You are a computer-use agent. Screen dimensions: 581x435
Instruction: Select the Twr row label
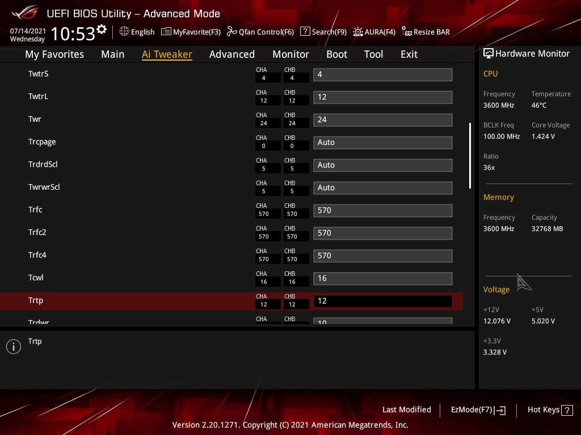35,119
